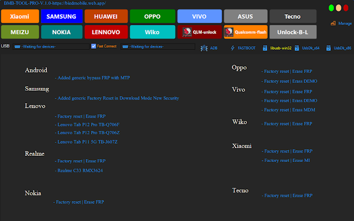
Task: Open the ASUS tab
Action: tap(246, 16)
